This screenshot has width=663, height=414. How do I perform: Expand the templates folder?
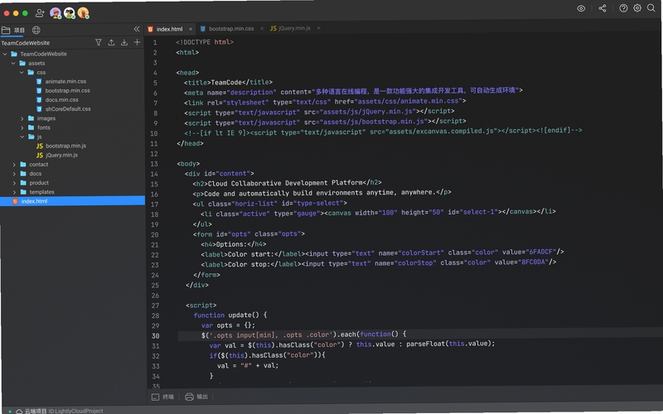[14, 192]
